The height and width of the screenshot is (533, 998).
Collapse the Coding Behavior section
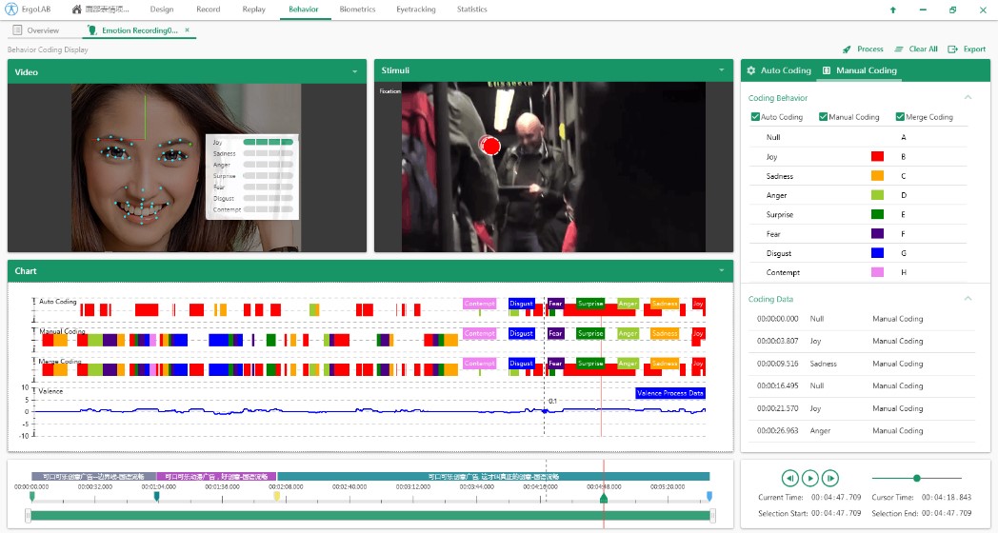coord(968,97)
